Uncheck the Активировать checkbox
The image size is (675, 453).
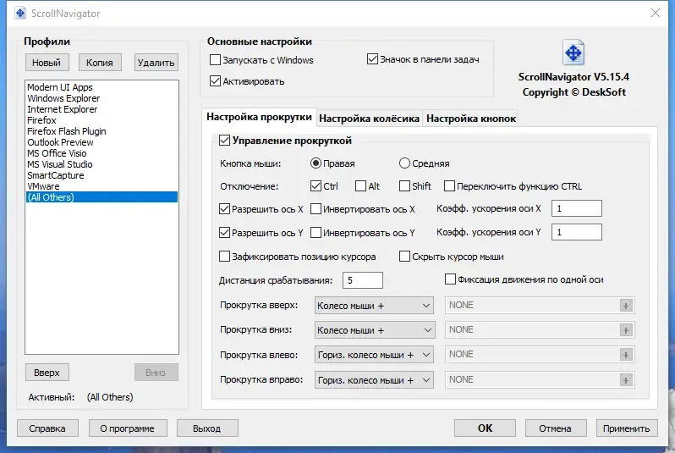215,81
